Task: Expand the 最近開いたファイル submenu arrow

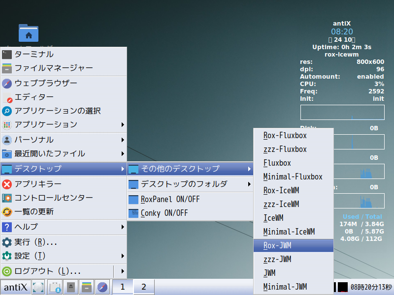Action: [x=123, y=154]
